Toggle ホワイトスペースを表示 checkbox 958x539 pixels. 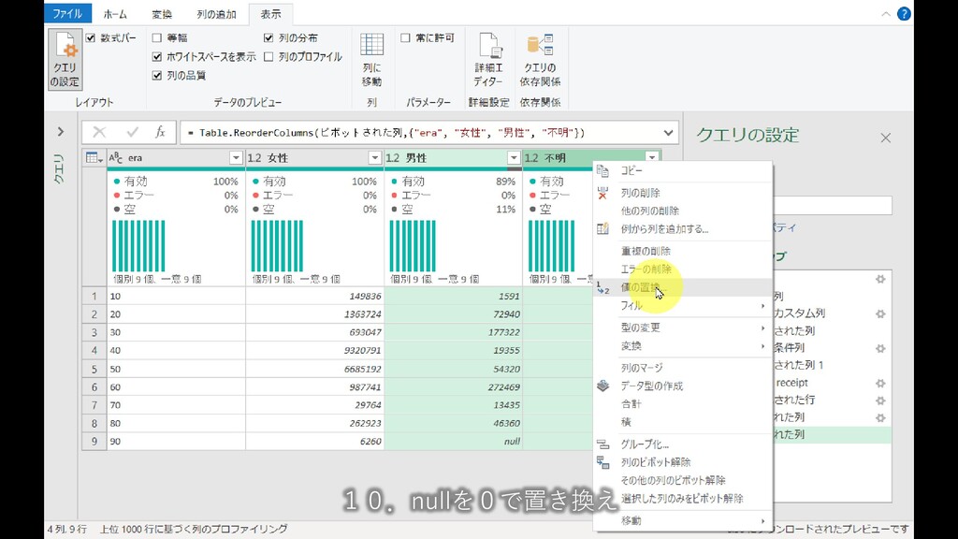pos(157,57)
